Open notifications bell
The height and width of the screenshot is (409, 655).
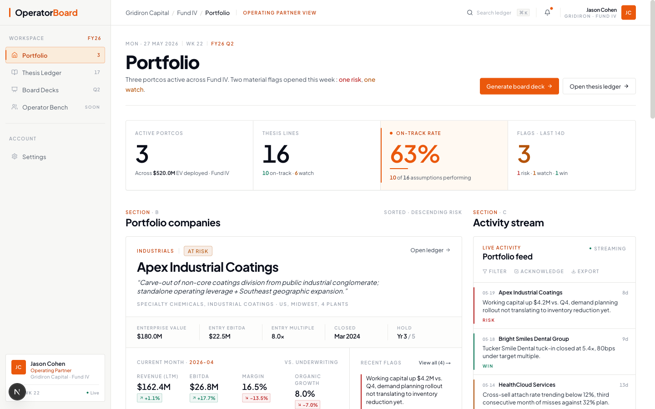[547, 13]
